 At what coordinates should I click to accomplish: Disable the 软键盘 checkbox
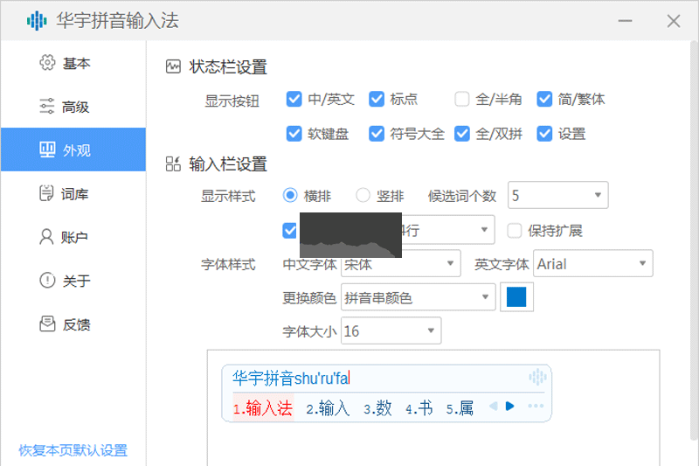click(294, 134)
